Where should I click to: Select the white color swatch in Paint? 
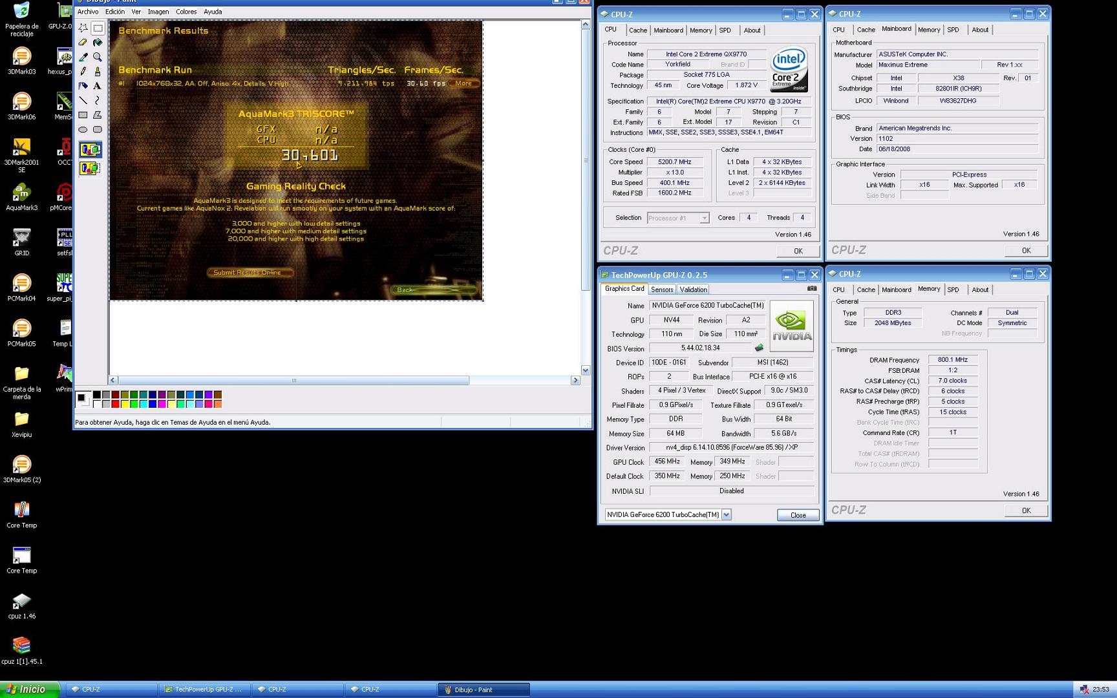tap(96, 404)
